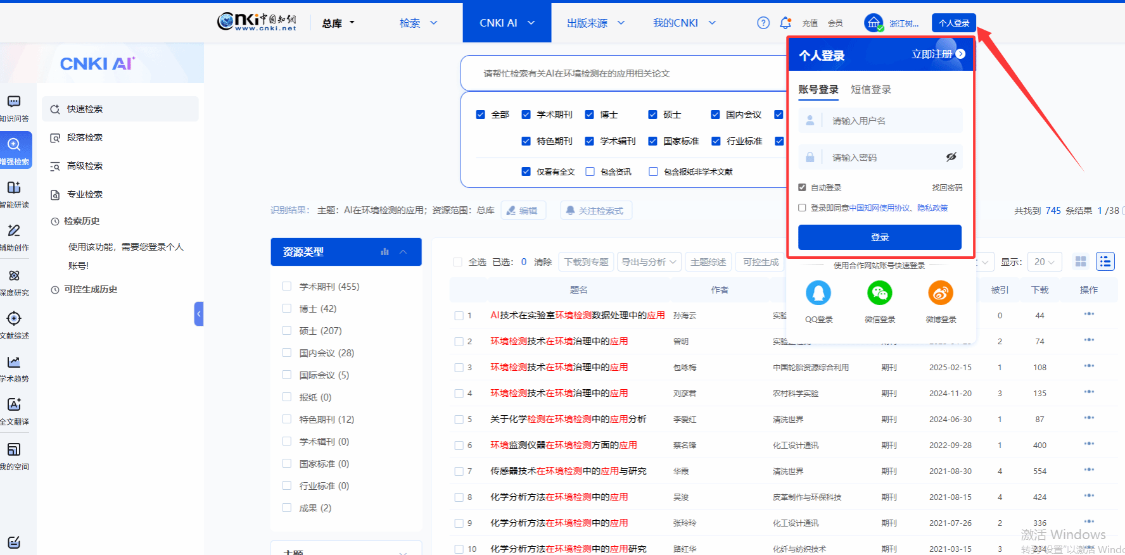
Task: Click the QQ login icon
Action: click(x=818, y=293)
